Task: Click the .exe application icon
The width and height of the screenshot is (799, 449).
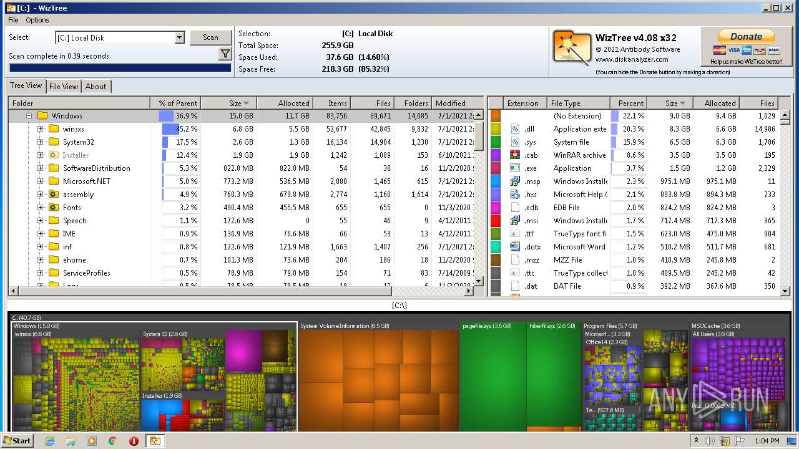Action: (x=515, y=168)
